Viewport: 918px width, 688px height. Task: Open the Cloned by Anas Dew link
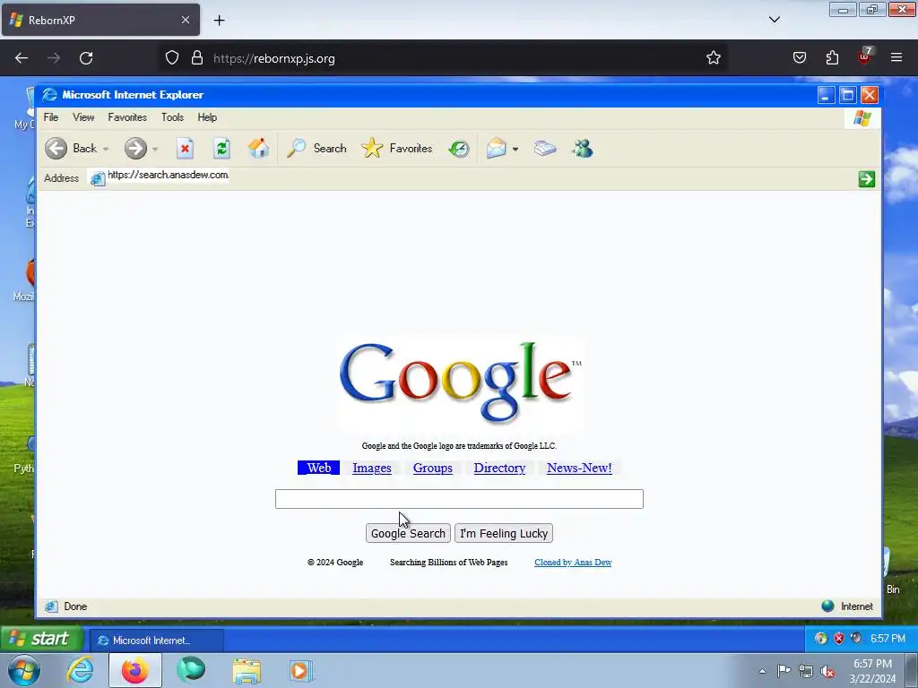[573, 563]
